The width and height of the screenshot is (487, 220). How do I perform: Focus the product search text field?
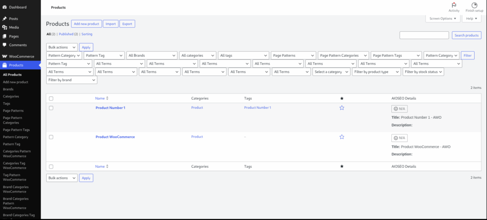424,35
